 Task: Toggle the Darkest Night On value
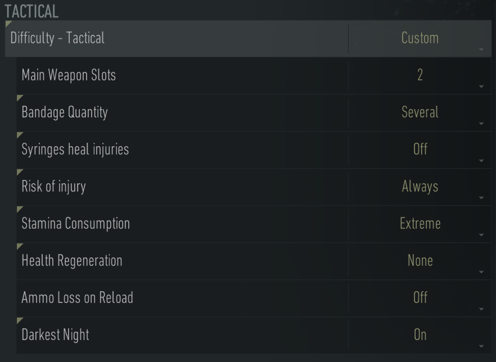[420, 335]
